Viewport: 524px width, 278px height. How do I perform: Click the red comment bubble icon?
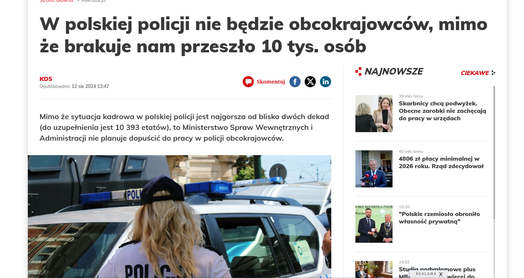tap(248, 82)
